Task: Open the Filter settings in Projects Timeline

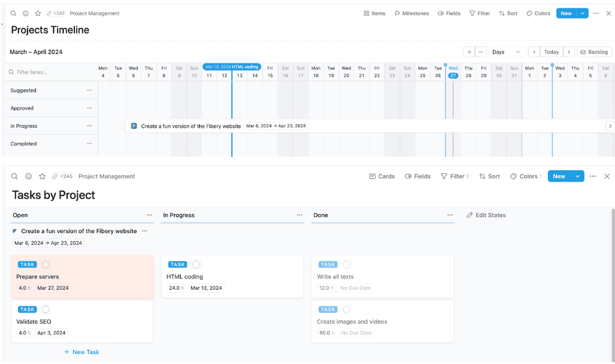Action: click(479, 13)
